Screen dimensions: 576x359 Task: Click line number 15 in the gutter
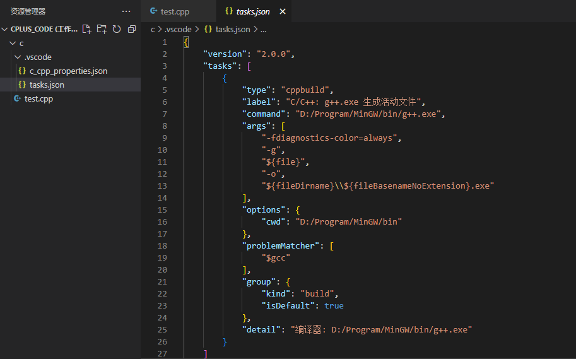[162, 209]
